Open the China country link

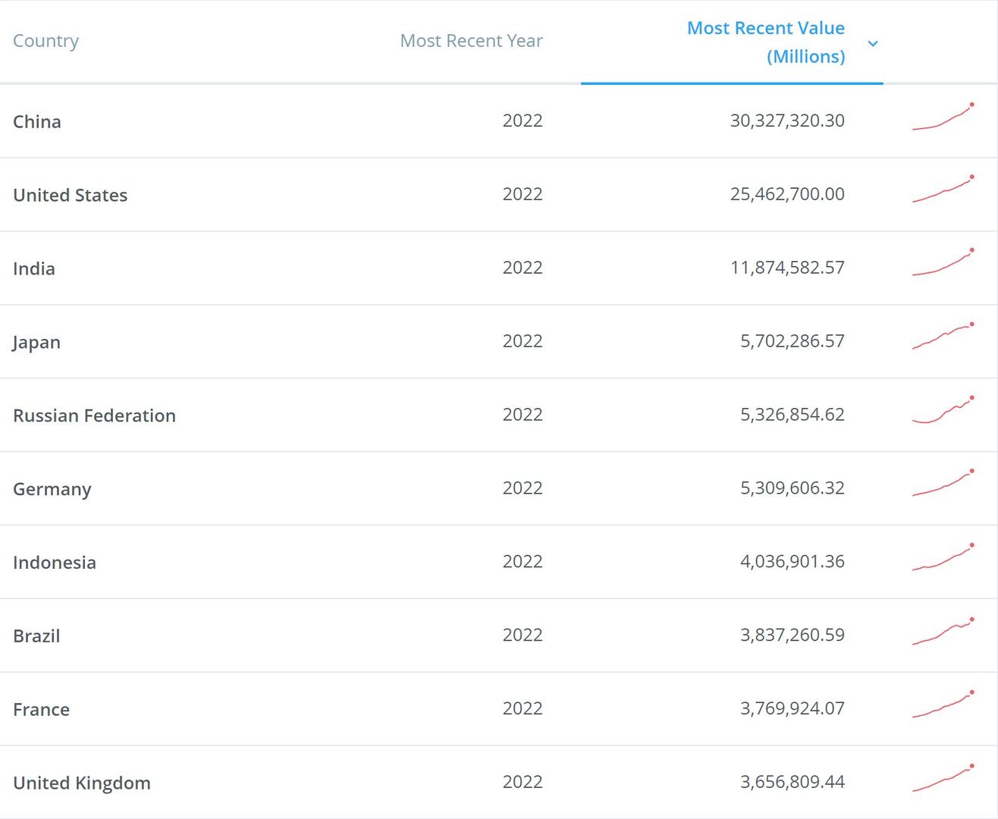coord(37,121)
